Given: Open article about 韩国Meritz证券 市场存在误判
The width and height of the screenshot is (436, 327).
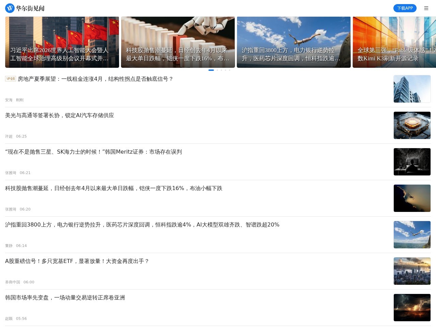Looking at the screenshot, I should tap(94, 152).
